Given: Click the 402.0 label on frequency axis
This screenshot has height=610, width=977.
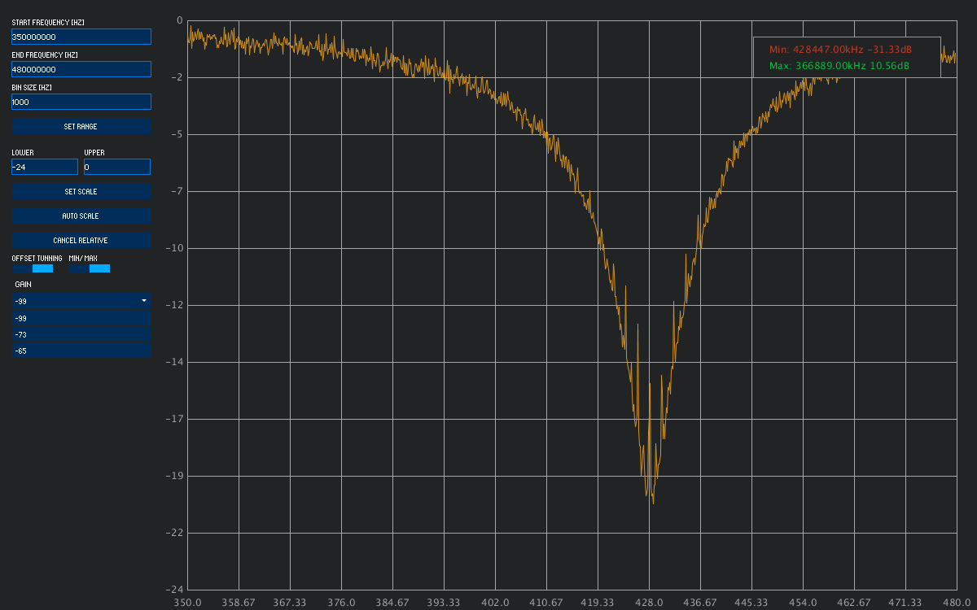Looking at the screenshot, I should coord(495,603).
